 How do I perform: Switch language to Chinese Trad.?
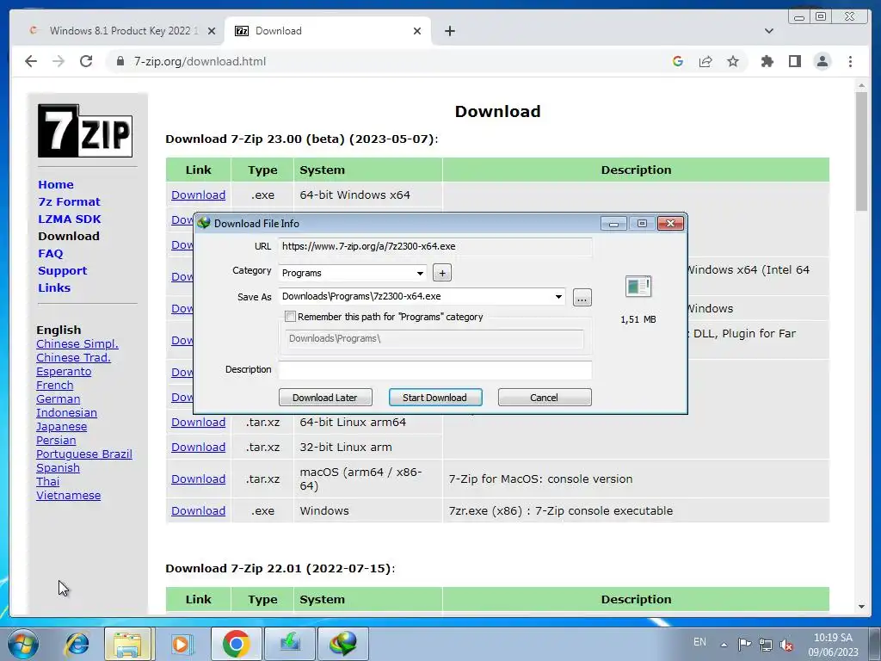coord(73,357)
